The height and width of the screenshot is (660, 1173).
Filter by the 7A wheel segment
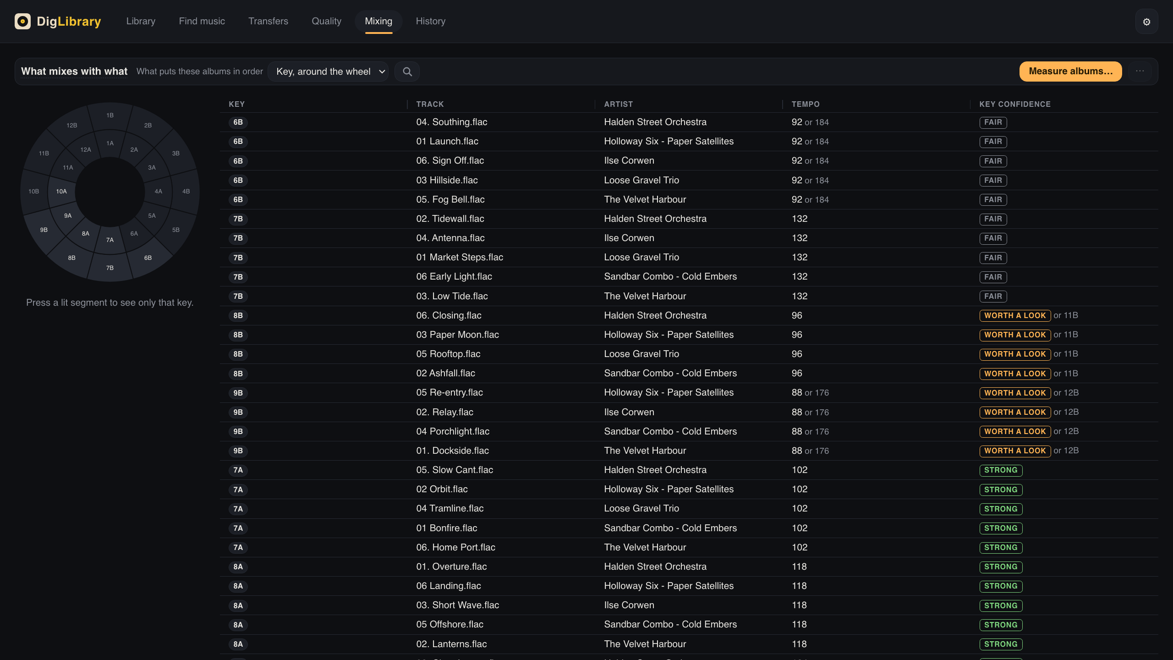110,240
